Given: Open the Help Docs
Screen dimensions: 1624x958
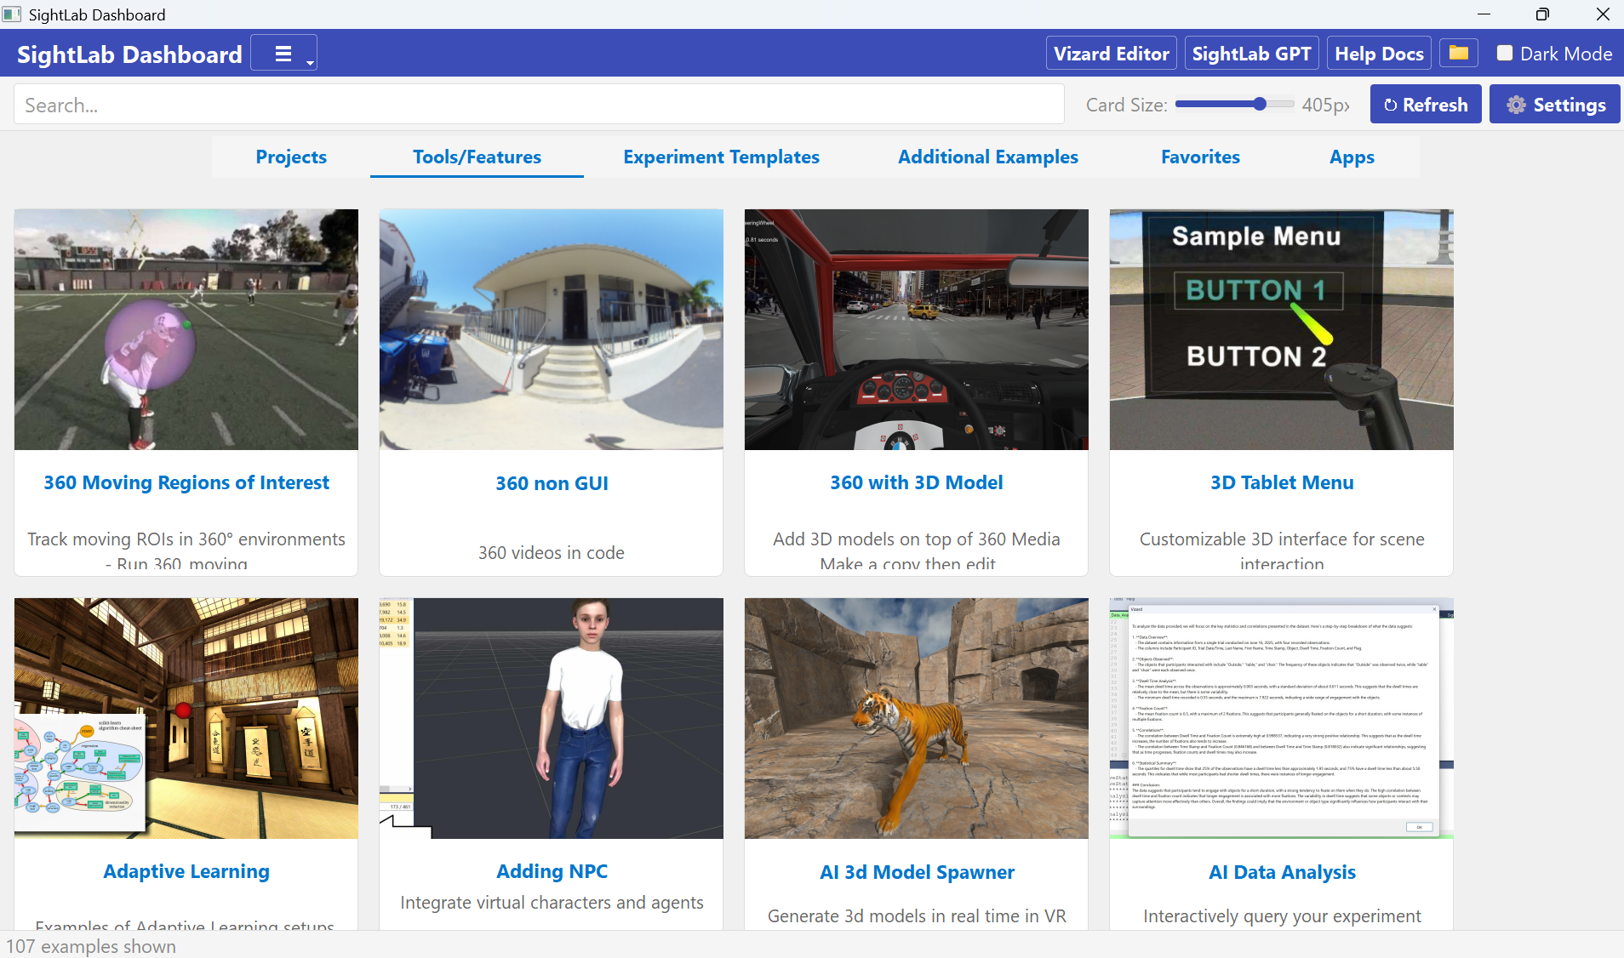Looking at the screenshot, I should tap(1379, 54).
